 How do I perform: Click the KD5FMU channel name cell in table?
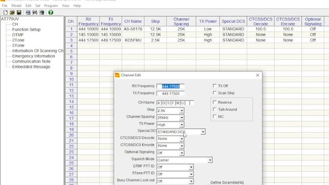133,40
